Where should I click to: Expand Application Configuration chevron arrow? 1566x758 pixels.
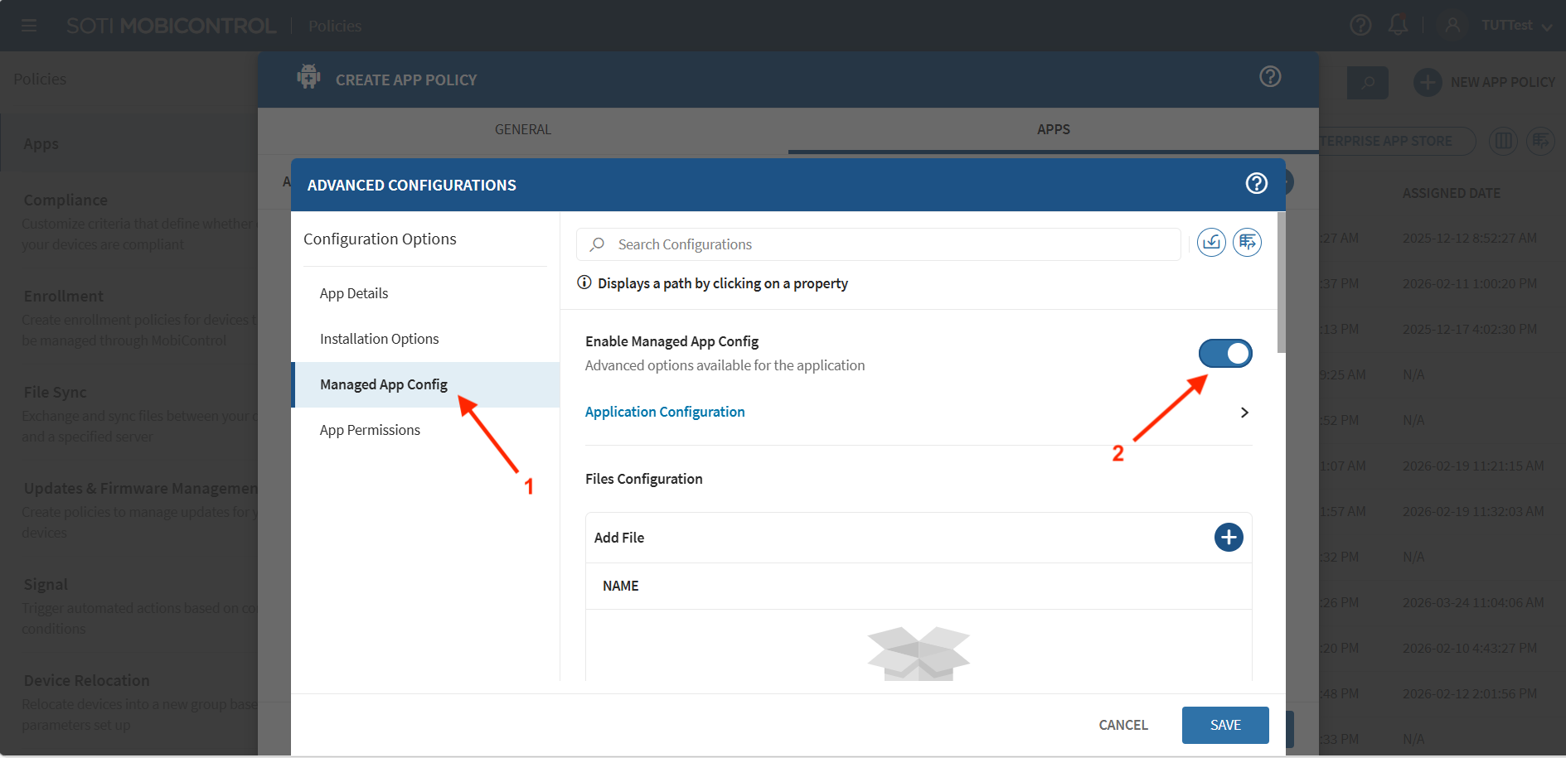[1244, 413]
